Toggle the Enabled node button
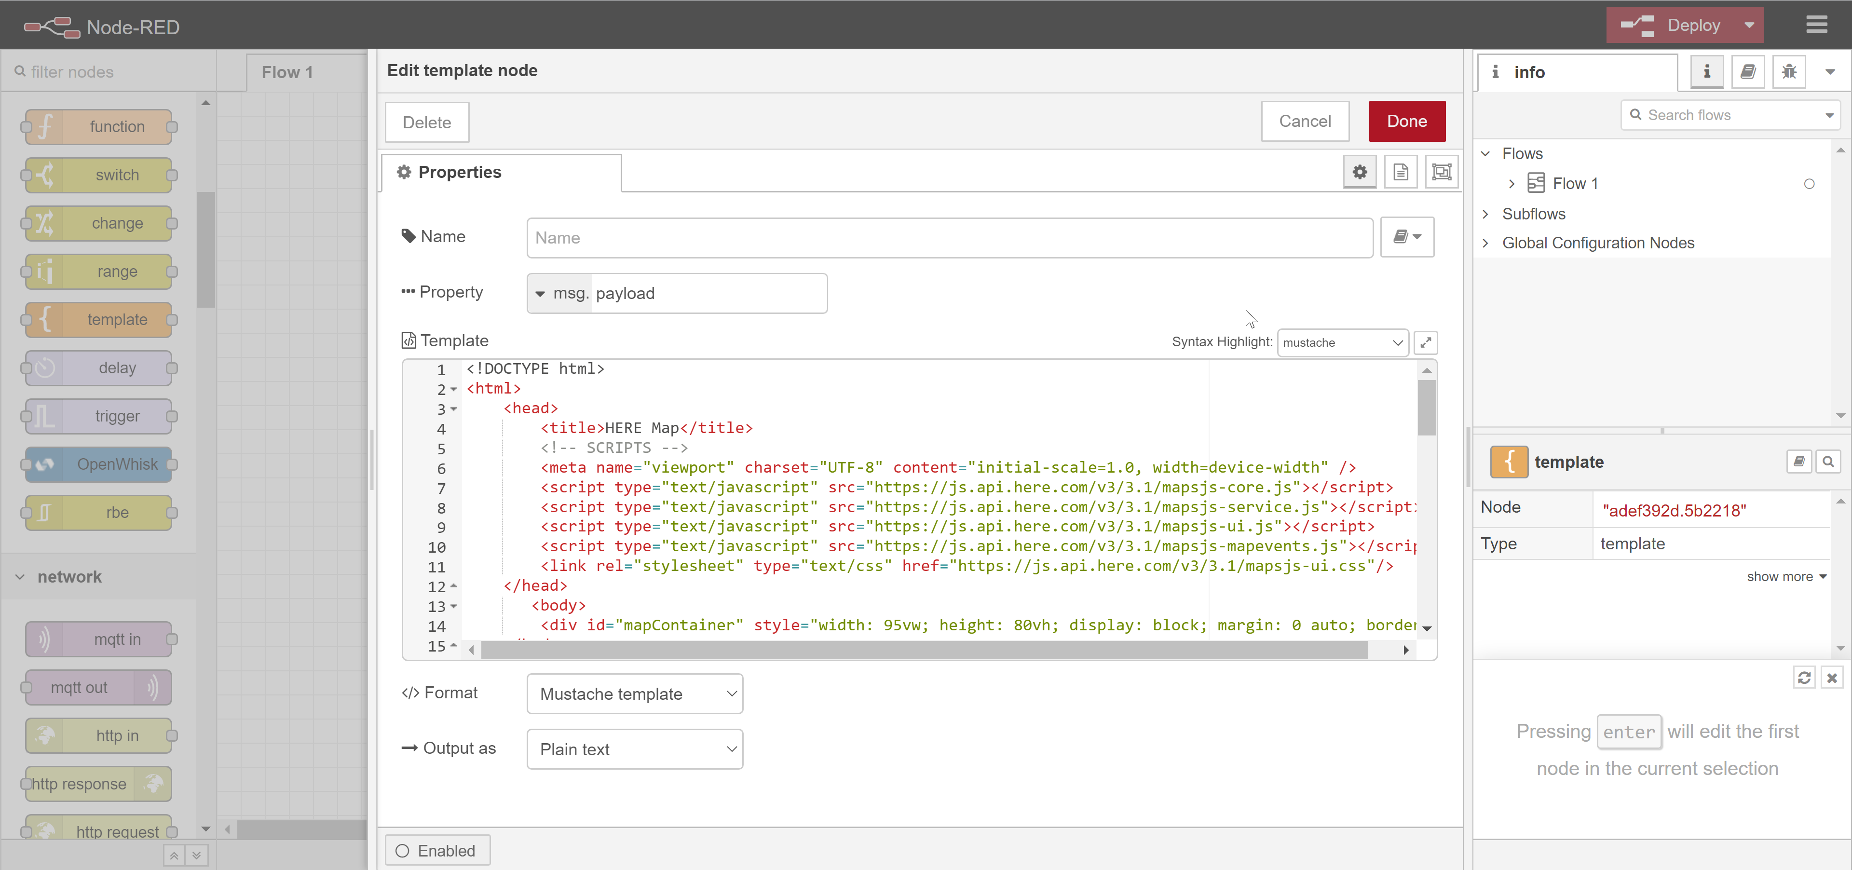The image size is (1852, 870). coord(437,851)
